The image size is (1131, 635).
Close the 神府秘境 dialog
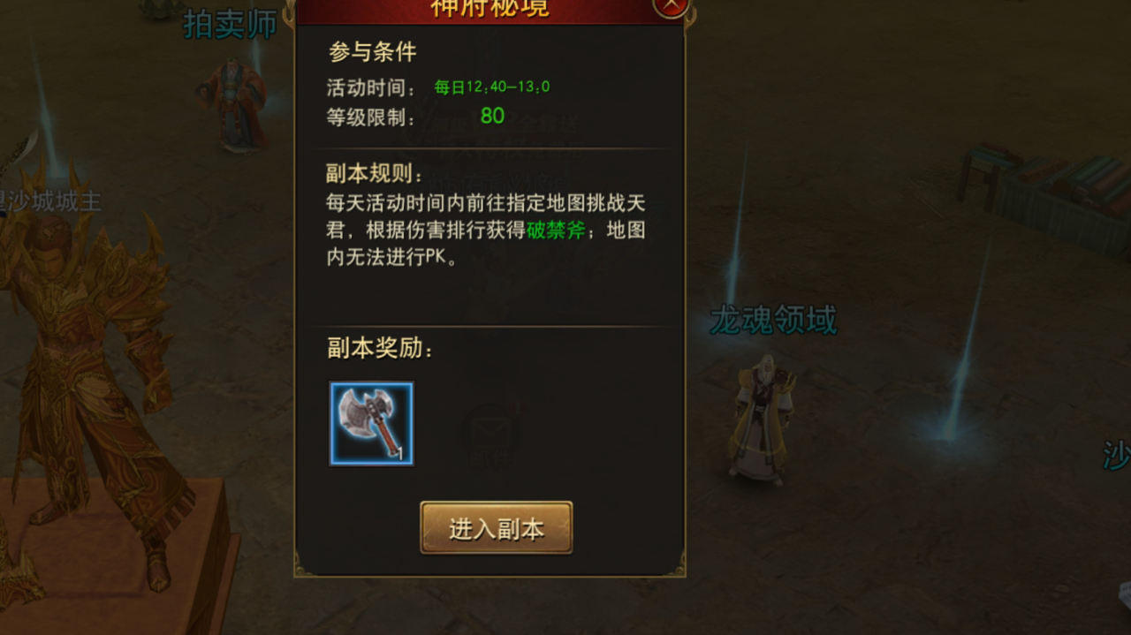tap(671, 5)
